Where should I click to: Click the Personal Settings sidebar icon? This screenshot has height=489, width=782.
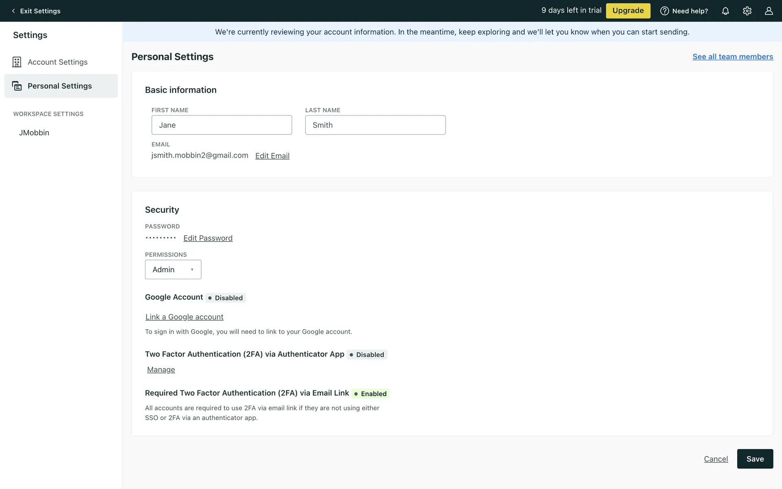point(17,86)
